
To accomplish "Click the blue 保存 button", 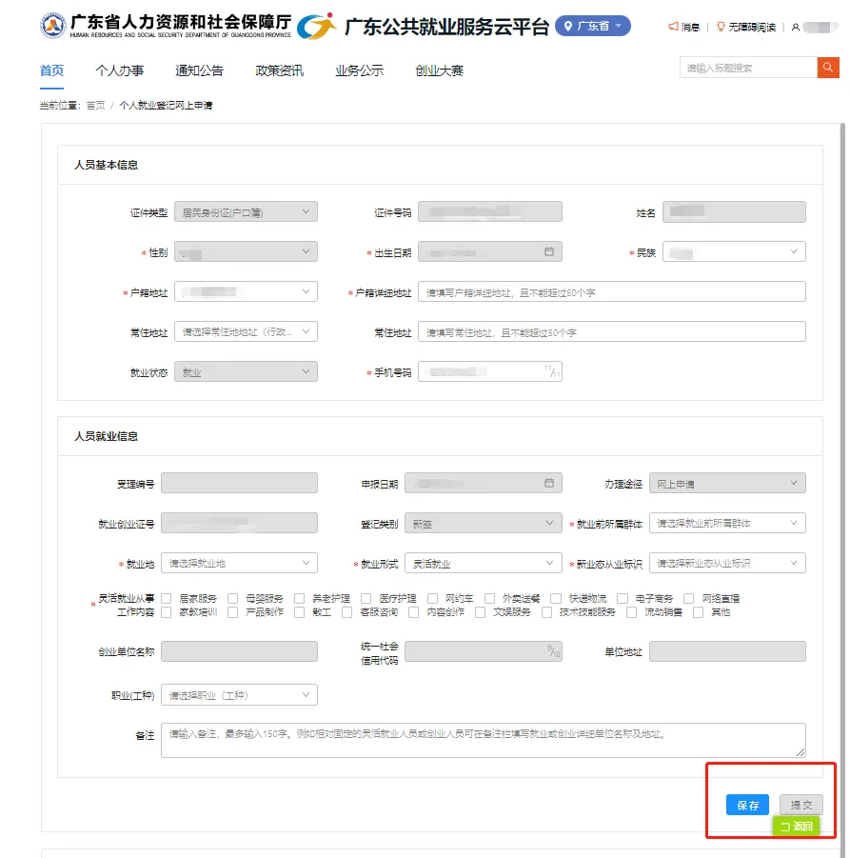I will pyautogui.click(x=747, y=805).
